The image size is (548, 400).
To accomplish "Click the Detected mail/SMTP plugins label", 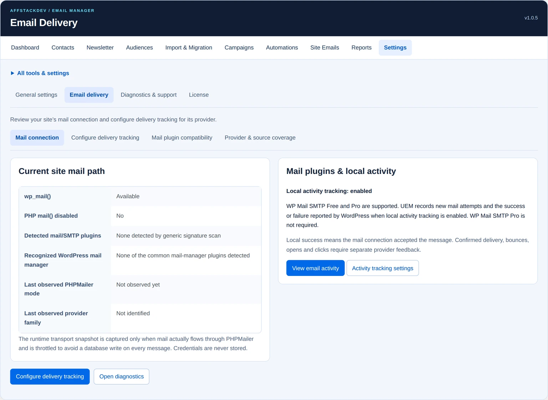I will [x=63, y=236].
